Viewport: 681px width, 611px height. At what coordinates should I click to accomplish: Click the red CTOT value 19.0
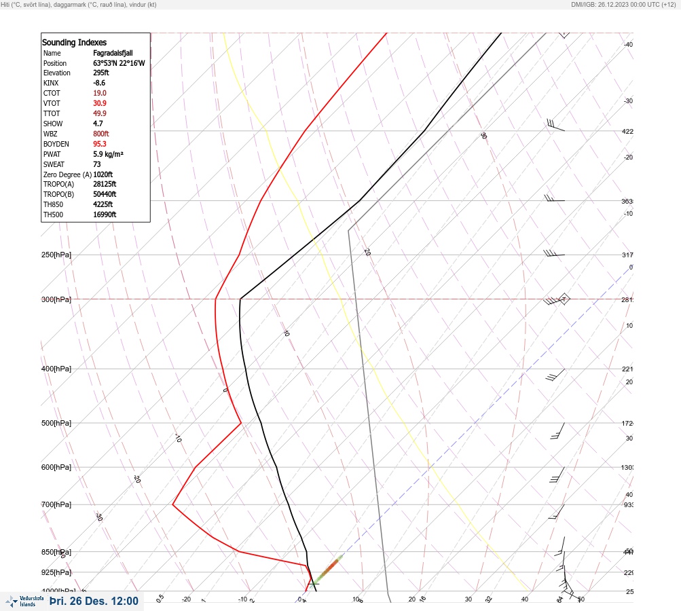click(x=99, y=93)
